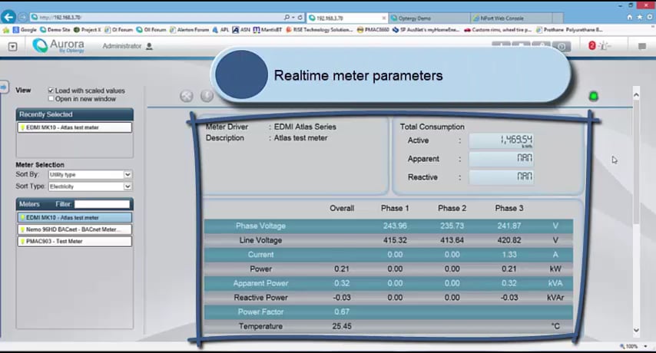The width and height of the screenshot is (656, 353).
Task: Click the Power Factor value 0.67
Action: pyautogui.click(x=342, y=312)
